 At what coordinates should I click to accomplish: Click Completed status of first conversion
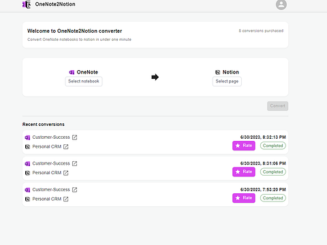point(273,146)
